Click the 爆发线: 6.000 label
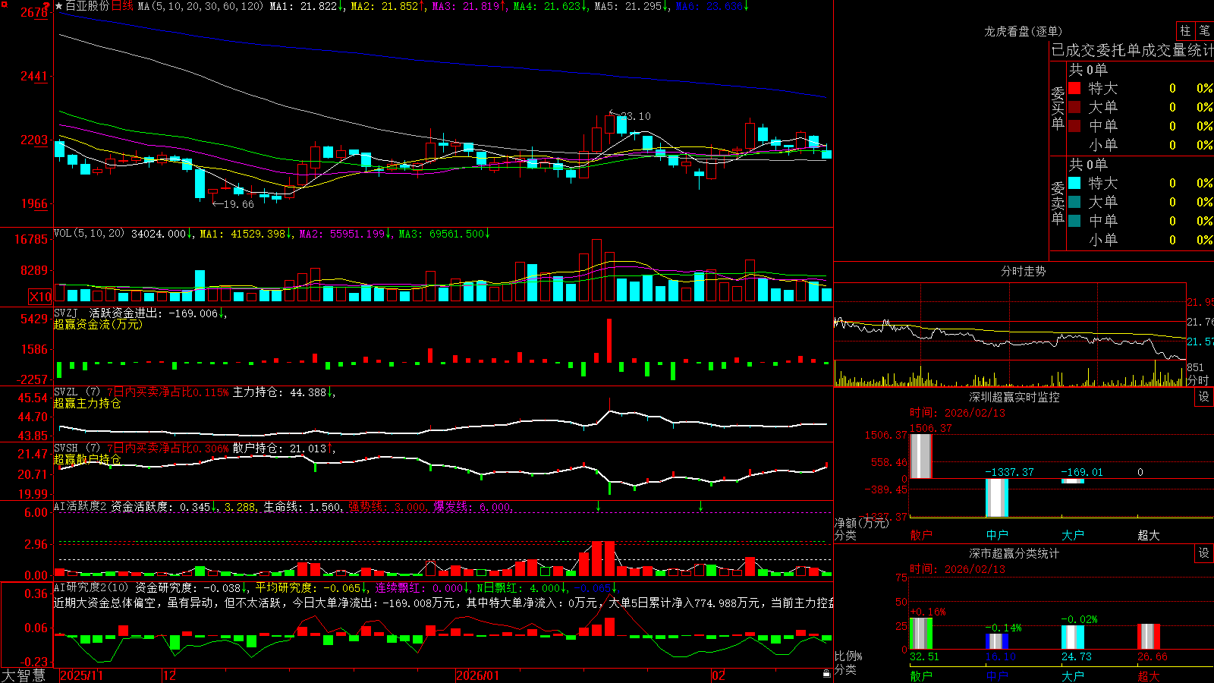Image resolution: width=1214 pixels, height=683 pixels. point(472,506)
